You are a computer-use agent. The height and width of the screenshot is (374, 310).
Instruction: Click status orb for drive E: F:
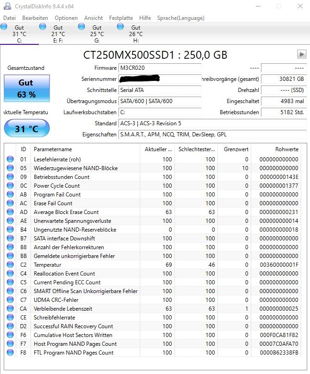(x=43, y=26)
